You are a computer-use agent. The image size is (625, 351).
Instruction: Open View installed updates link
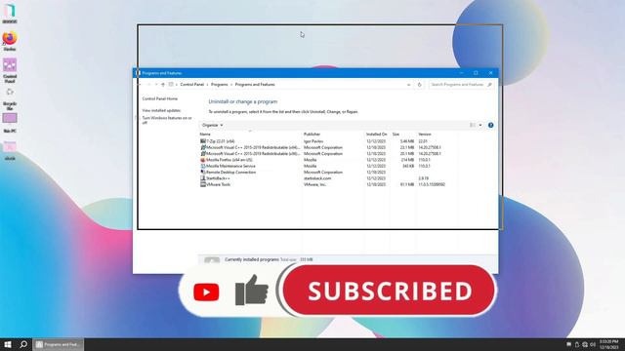(x=161, y=110)
